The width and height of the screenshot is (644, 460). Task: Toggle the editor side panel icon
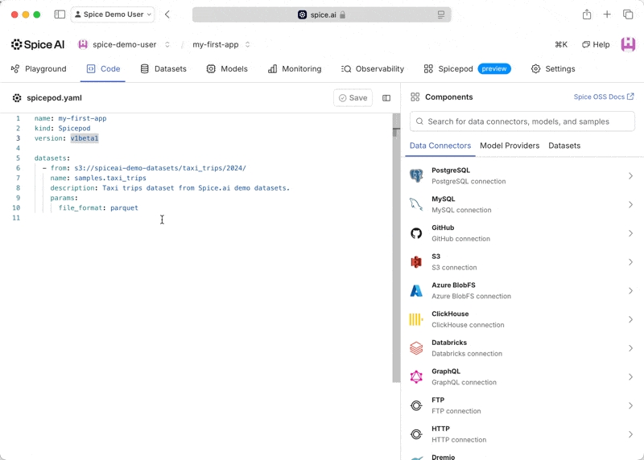386,98
